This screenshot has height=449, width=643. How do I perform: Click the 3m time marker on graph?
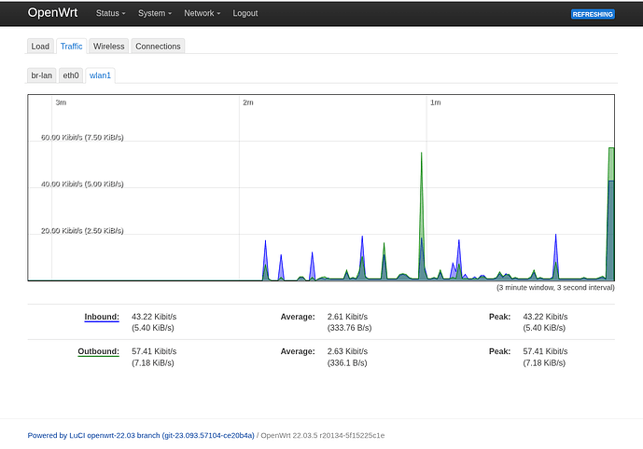[x=61, y=102]
